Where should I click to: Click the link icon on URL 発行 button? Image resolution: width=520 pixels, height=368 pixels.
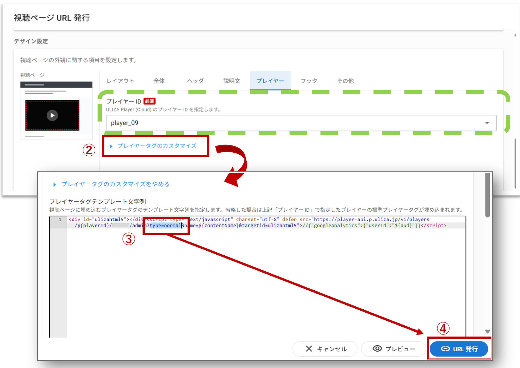tap(445, 349)
